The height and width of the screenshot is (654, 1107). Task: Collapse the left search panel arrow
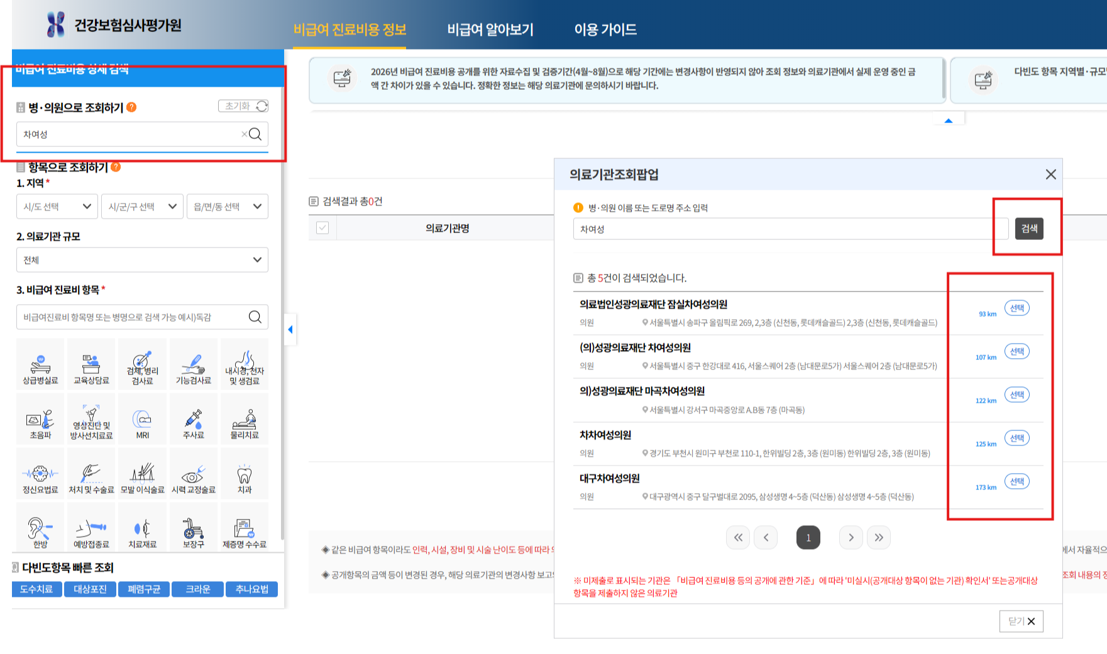coord(290,329)
